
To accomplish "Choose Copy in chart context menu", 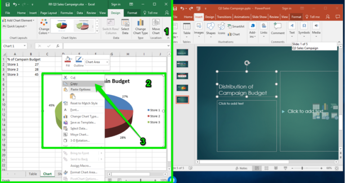I will 83,84.
